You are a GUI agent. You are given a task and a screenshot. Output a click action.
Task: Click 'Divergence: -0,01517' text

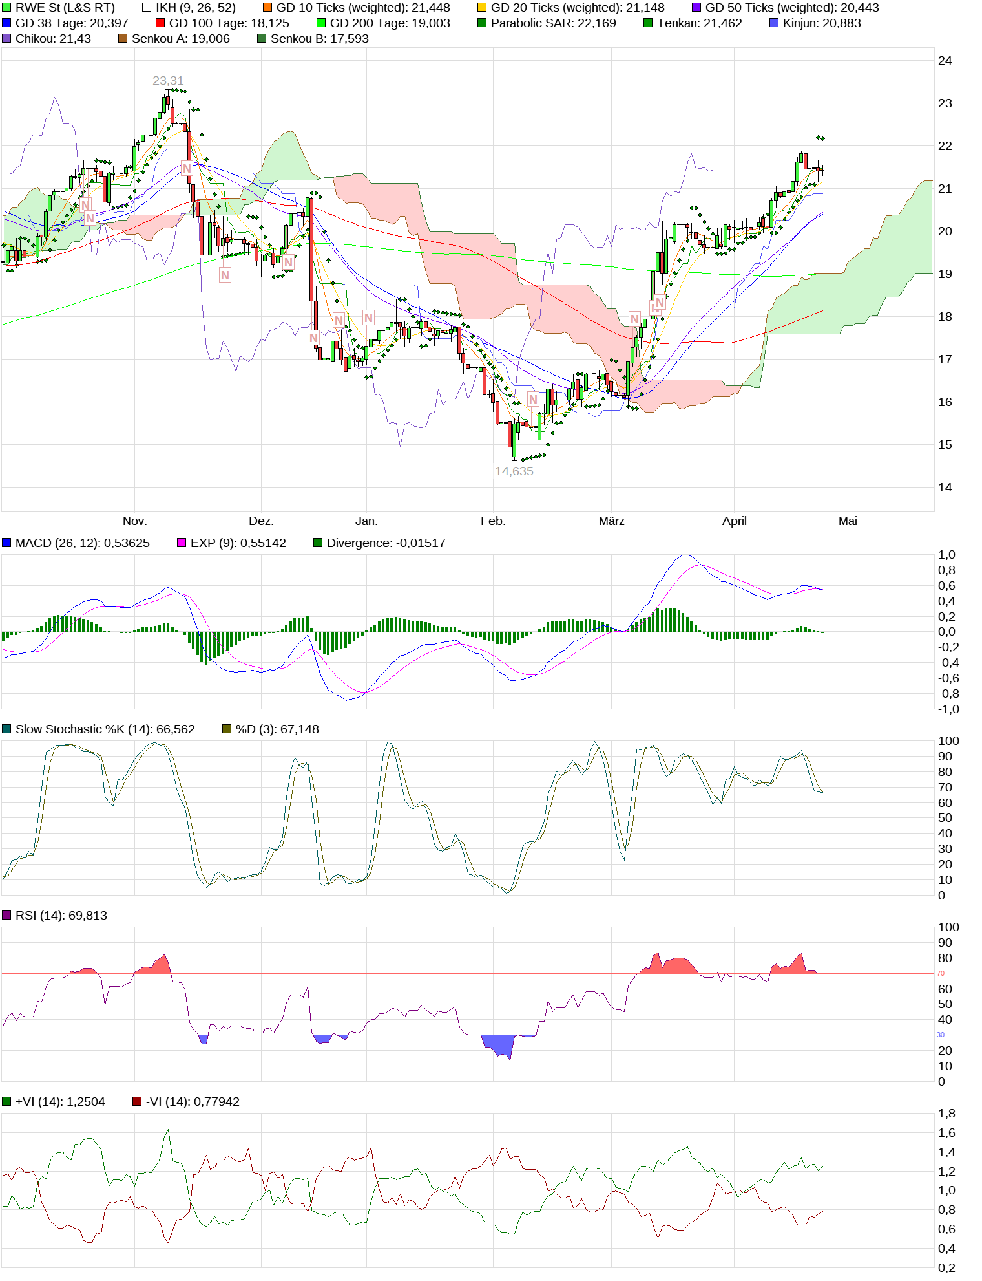[x=386, y=543]
